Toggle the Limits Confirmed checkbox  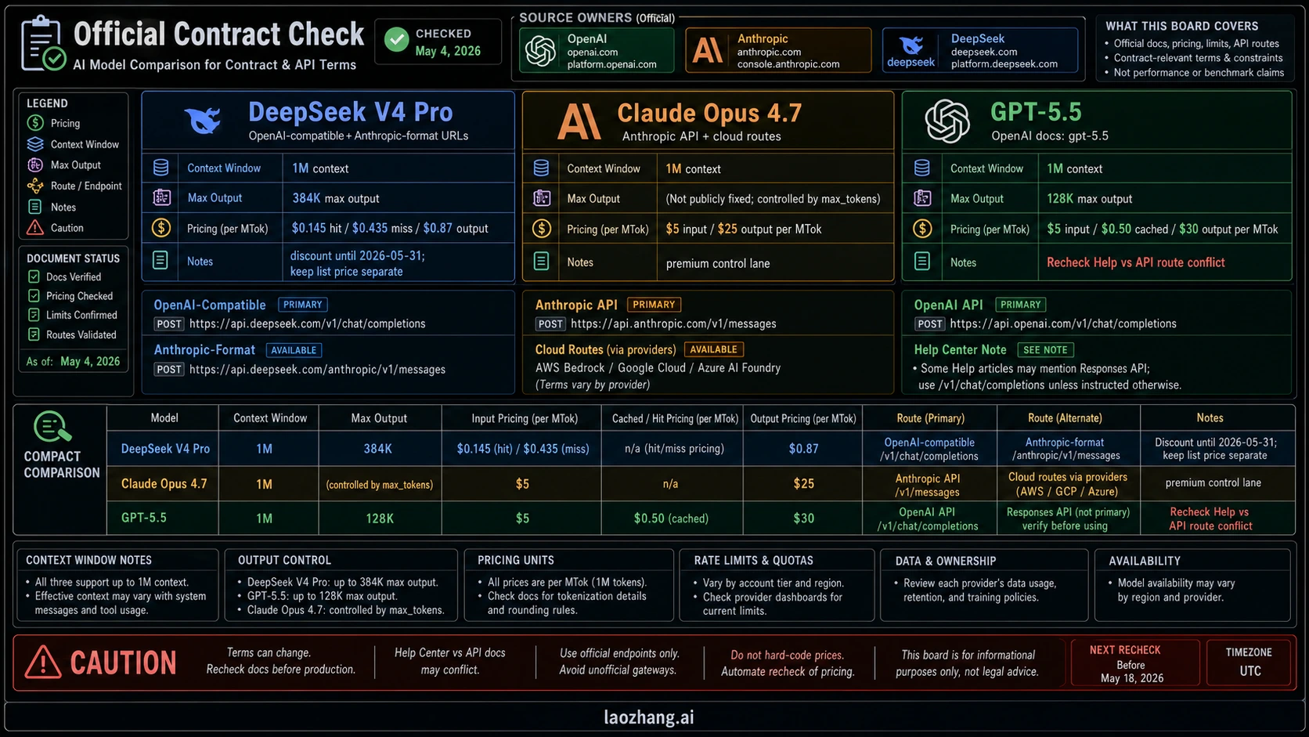point(34,315)
